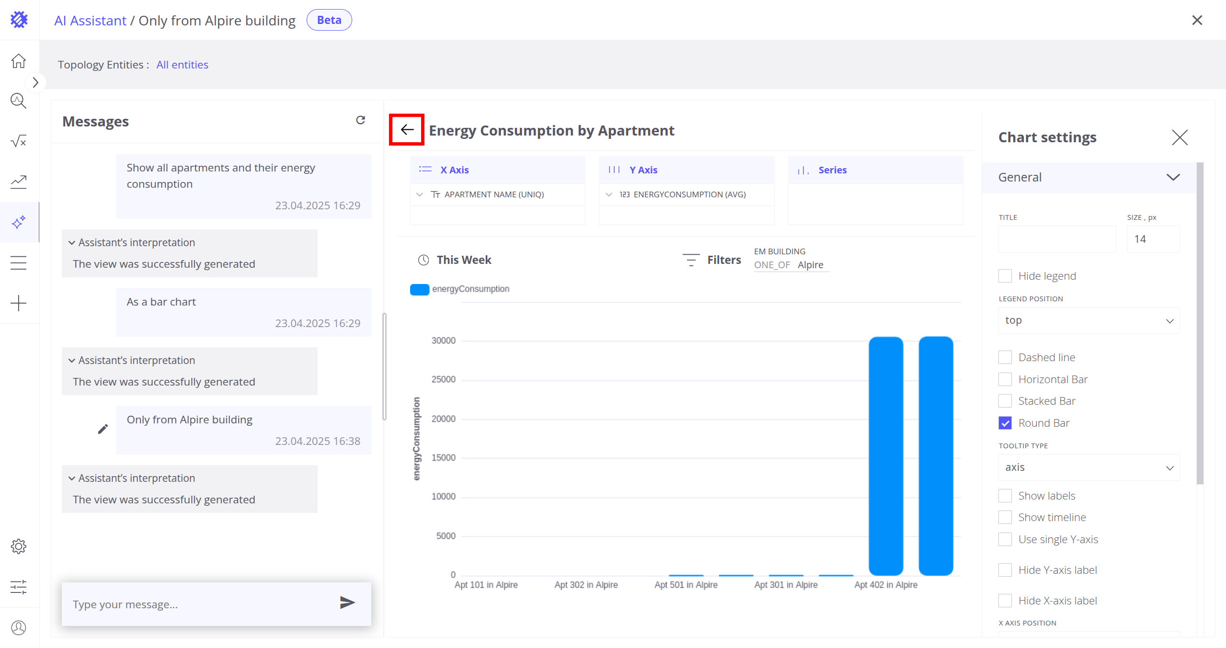1226x648 pixels.
Task: Open the formula (square root) sidebar icon
Action: click(x=19, y=141)
